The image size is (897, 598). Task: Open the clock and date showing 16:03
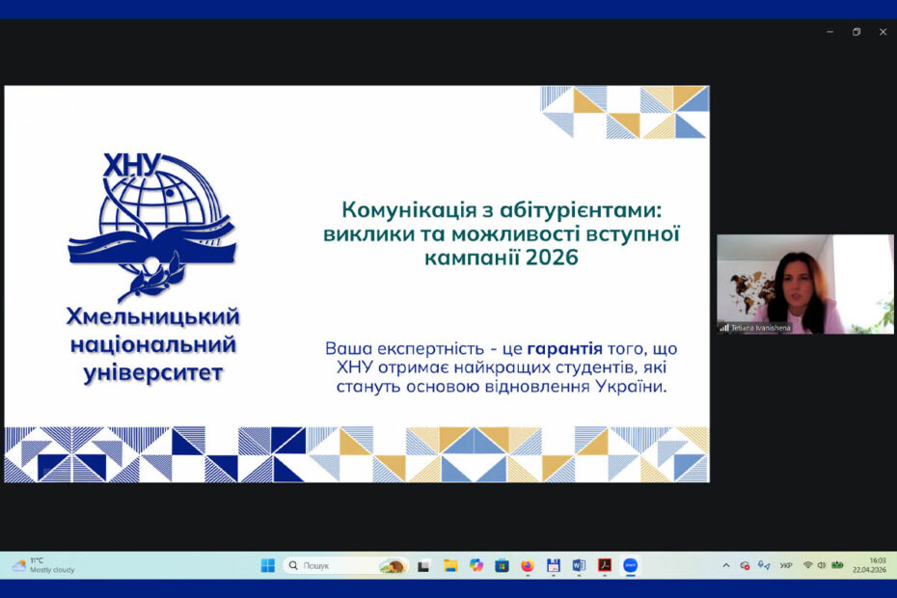click(870, 565)
